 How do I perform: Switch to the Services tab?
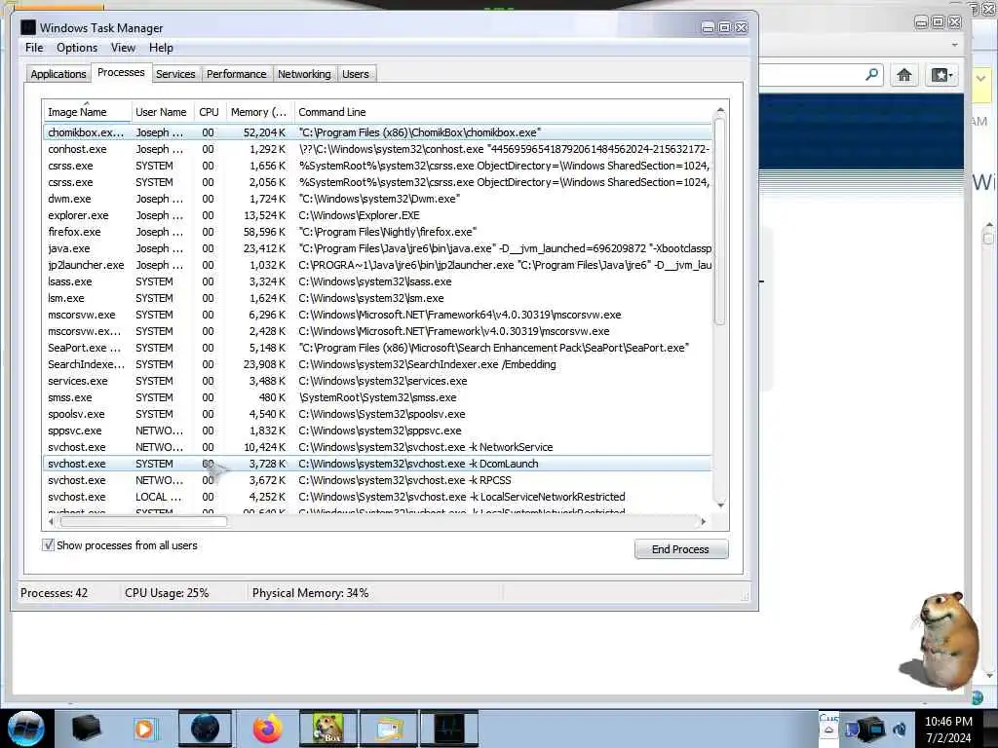(x=175, y=74)
